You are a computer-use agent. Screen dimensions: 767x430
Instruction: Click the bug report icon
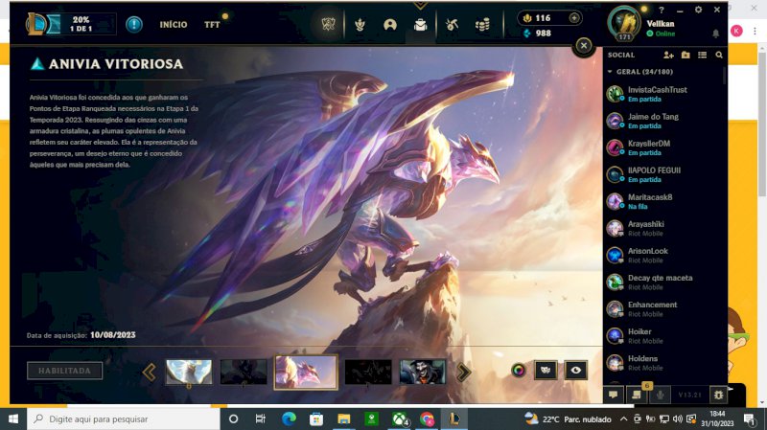pyautogui.click(x=718, y=395)
